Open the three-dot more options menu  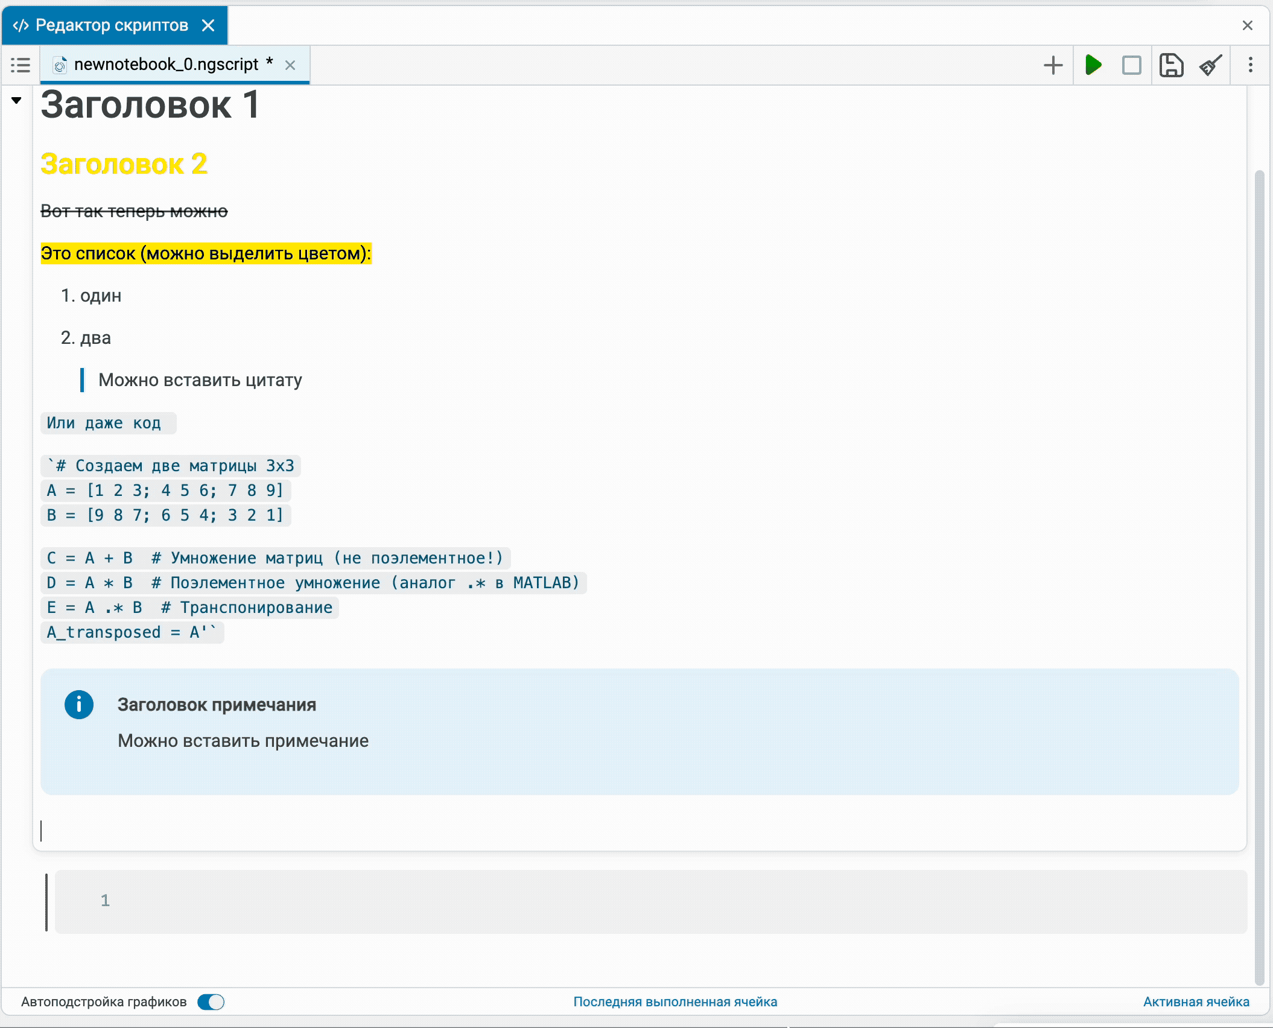1250,65
